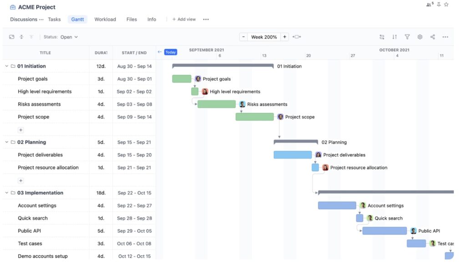Select the Demo accounts setup task row
The height and width of the screenshot is (271, 466).
tap(79, 256)
